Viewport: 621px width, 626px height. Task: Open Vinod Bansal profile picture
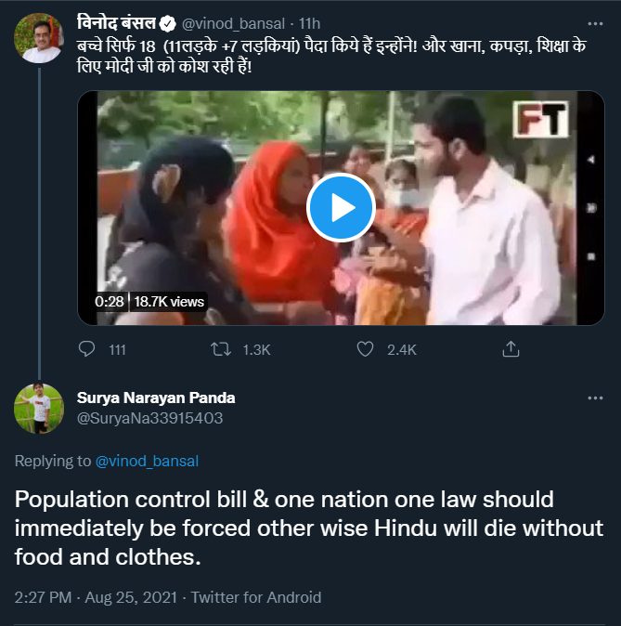(39, 38)
